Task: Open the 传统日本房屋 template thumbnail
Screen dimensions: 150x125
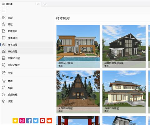Action: tap(124, 92)
